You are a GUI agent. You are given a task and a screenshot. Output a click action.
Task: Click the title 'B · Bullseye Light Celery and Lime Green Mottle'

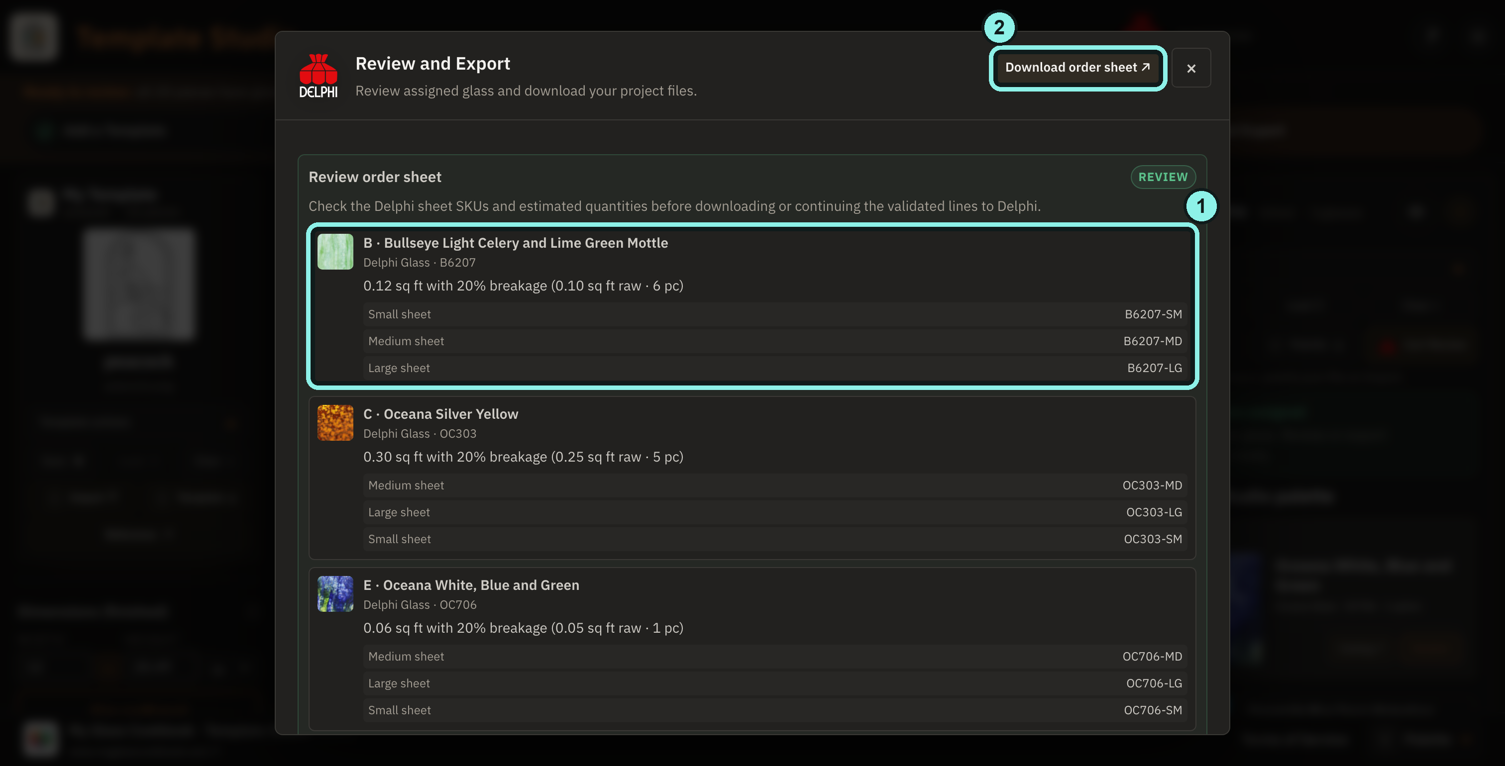pyautogui.click(x=515, y=243)
